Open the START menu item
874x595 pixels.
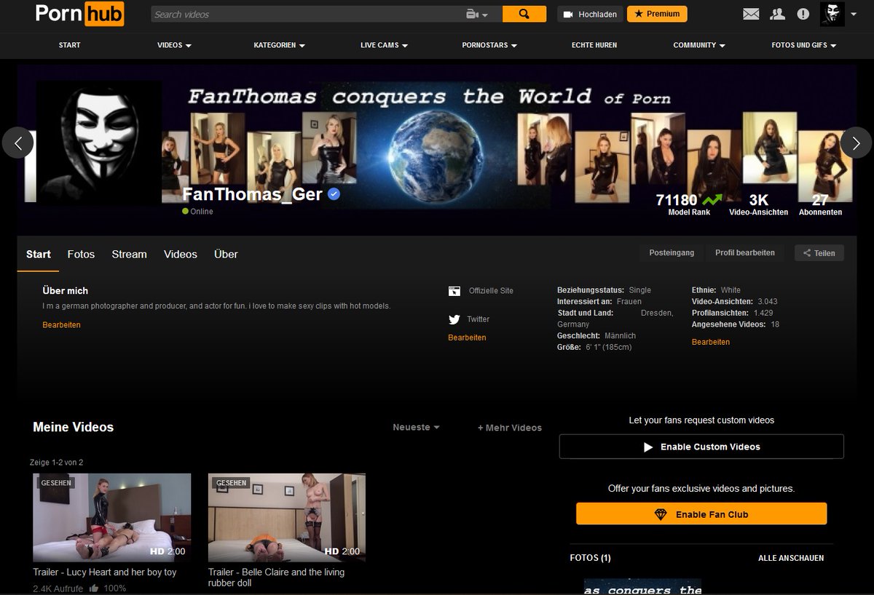coord(69,45)
